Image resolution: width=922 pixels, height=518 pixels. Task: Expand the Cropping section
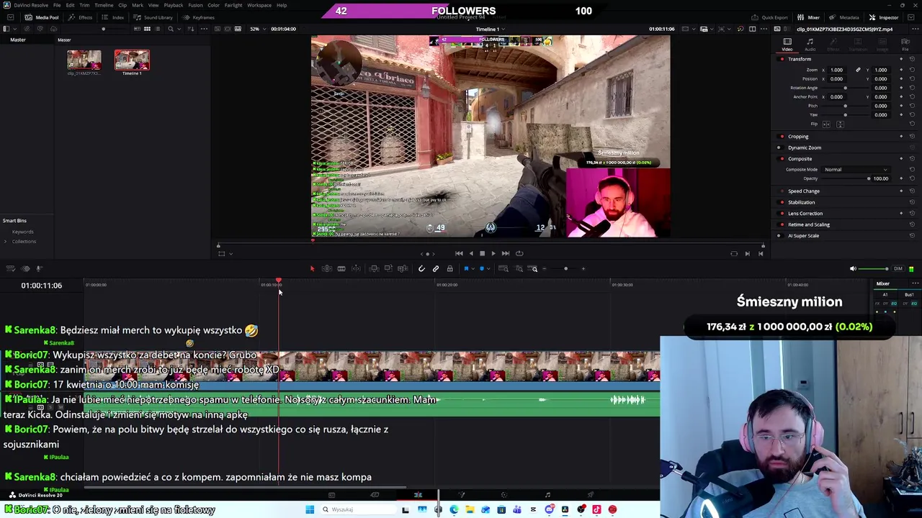tap(798, 136)
